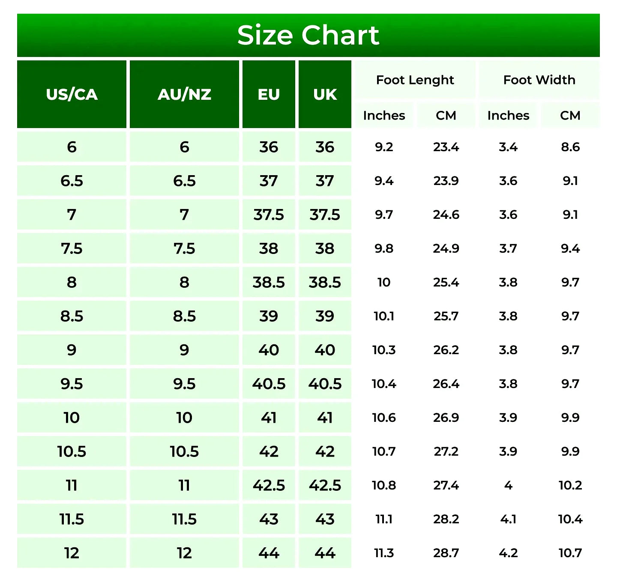Viewport: 617px width, 585px height.
Task: Pick size 12 in the AU/NZ column
Action: 184,553
